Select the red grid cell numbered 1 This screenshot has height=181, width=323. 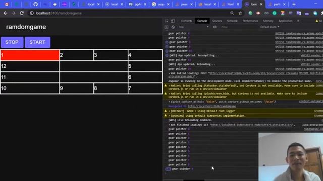[30, 55]
